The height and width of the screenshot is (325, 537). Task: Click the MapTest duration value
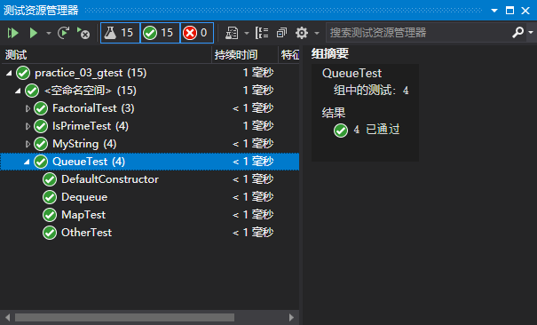click(x=253, y=215)
